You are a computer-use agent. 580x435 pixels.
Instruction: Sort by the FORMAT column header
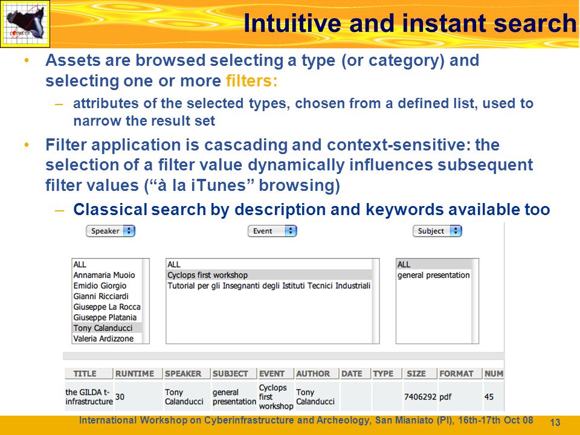[x=460, y=373]
